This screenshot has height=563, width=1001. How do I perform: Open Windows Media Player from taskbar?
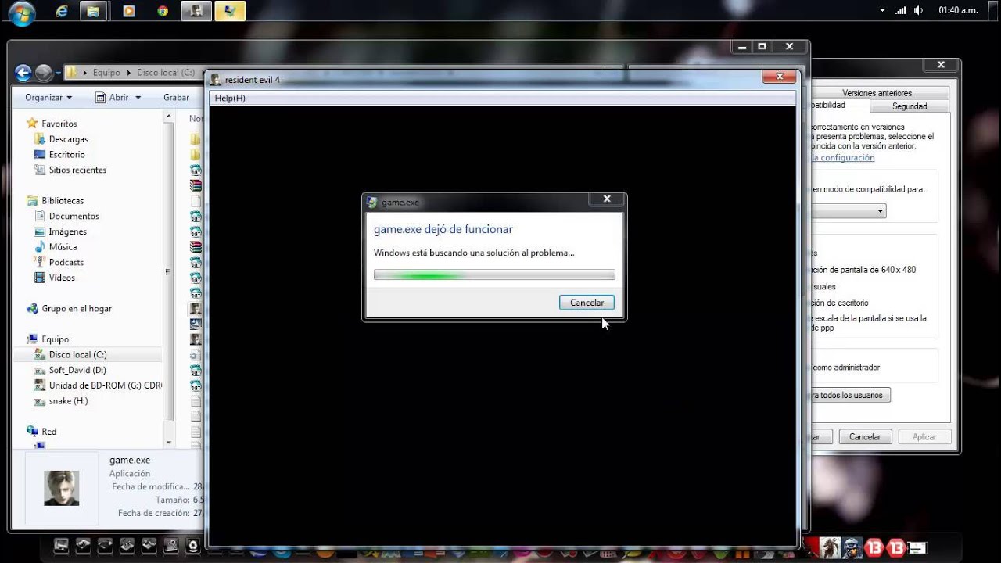129,11
